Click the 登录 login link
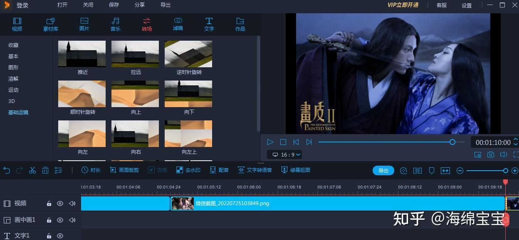The width and height of the screenshot is (519, 240). (x=22, y=5)
